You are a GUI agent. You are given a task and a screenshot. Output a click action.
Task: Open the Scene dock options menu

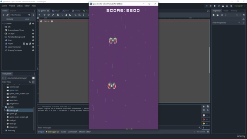click(x=35, y=11)
